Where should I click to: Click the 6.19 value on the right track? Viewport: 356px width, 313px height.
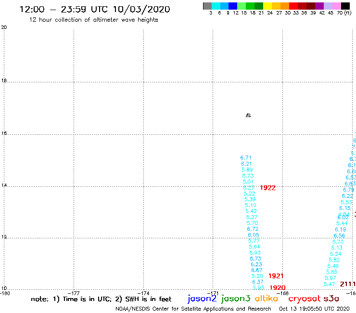(341, 230)
